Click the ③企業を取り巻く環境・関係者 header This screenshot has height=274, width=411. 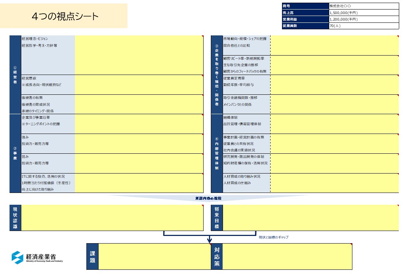point(214,72)
